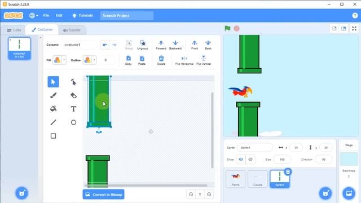The image size is (361, 203).
Task: Select the Reshape tool
Action: coord(73,82)
